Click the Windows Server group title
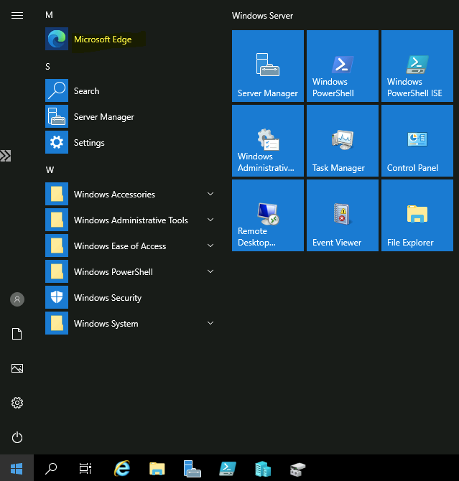The image size is (459, 481). [x=262, y=16]
